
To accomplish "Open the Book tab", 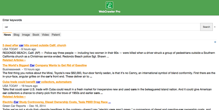I will 36,35.
